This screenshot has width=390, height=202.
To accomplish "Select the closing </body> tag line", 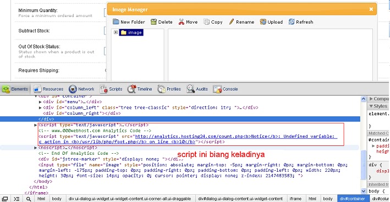I will (x=43, y=181).
